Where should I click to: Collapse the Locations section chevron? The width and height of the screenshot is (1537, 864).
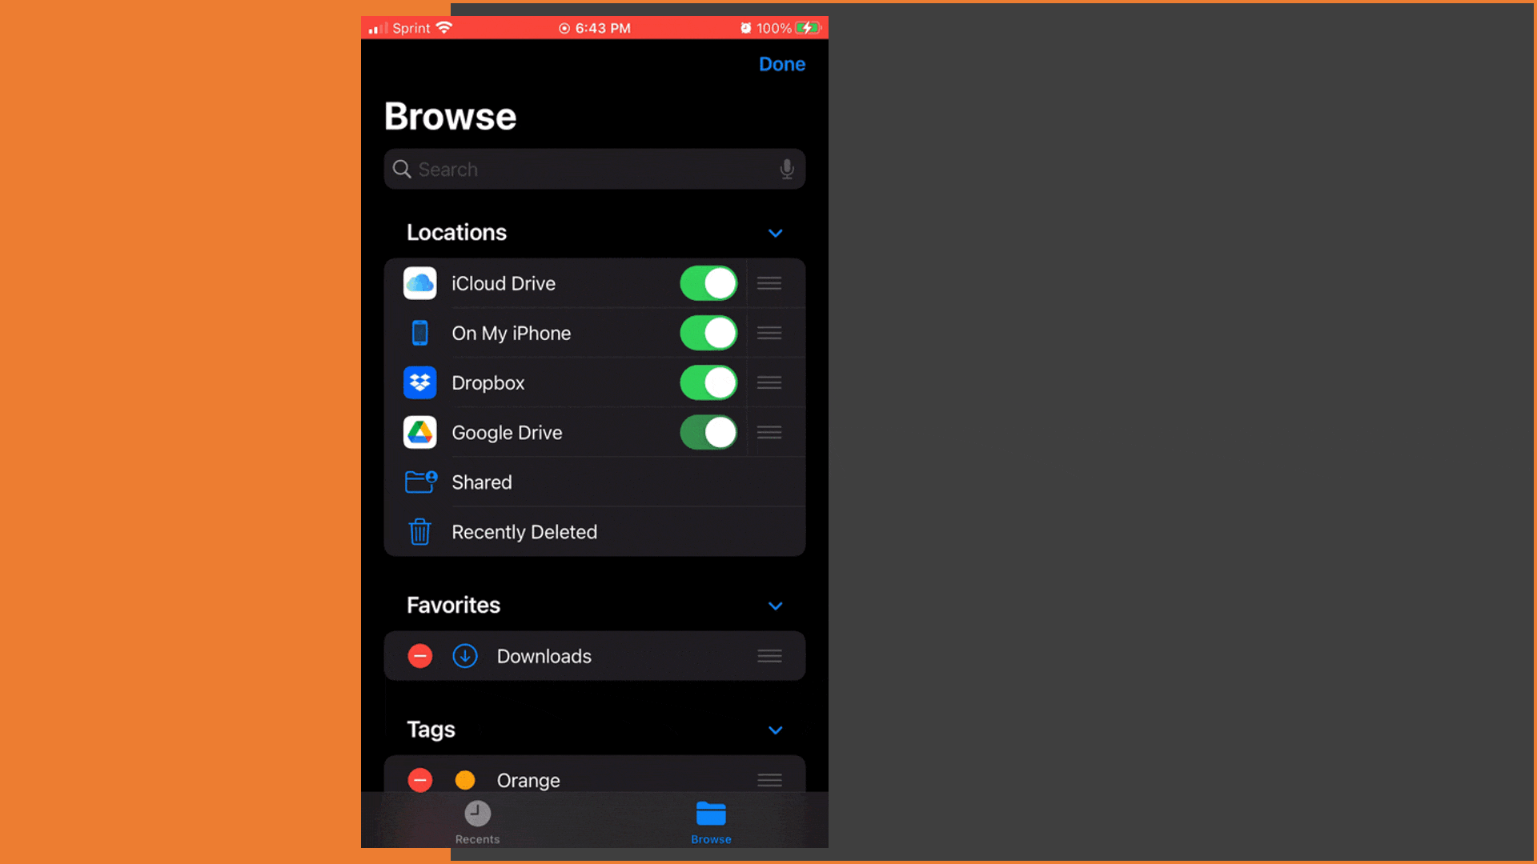pyautogui.click(x=775, y=233)
